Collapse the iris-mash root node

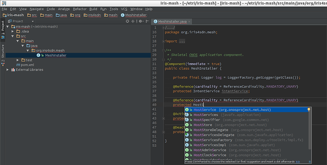click(8, 27)
